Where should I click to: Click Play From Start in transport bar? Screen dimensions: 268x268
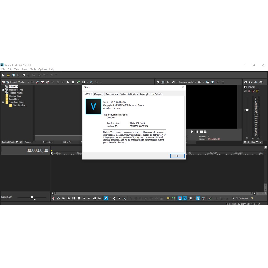tap(63, 198)
